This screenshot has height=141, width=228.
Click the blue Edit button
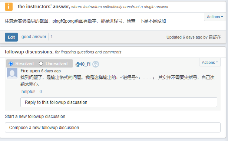pos(11,37)
